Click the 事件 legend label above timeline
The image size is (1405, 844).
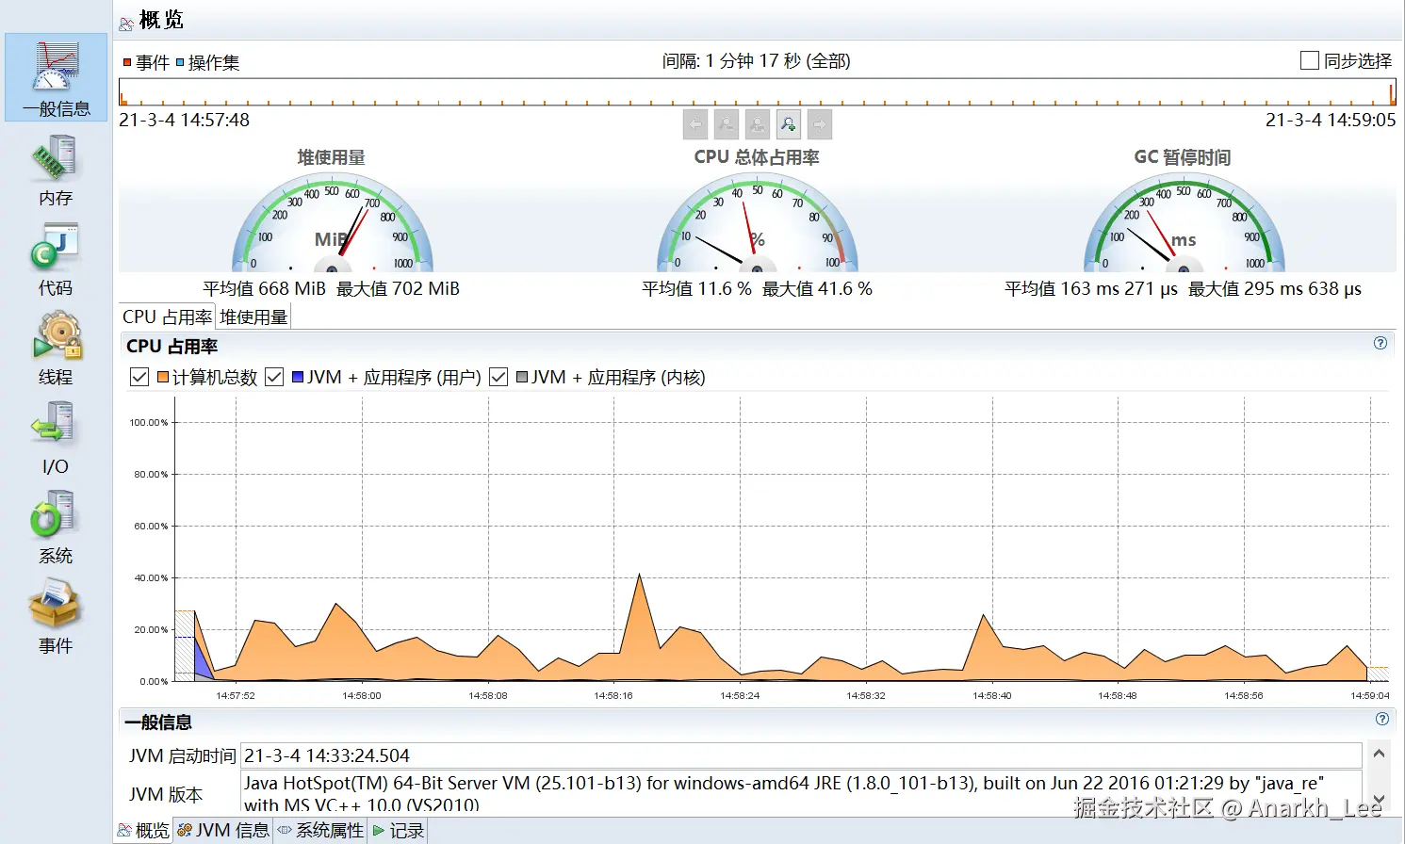point(153,62)
